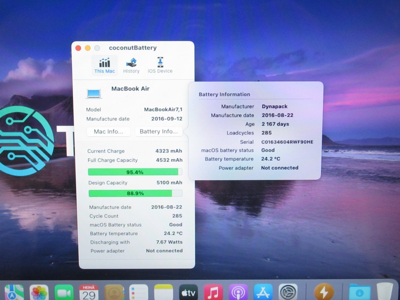Click the Mac Info... button
Viewport: 400px width, 300px height.
click(x=108, y=131)
